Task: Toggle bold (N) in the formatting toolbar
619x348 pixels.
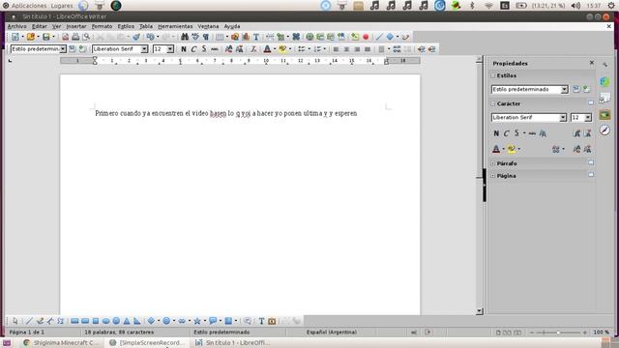Action: coord(184,49)
